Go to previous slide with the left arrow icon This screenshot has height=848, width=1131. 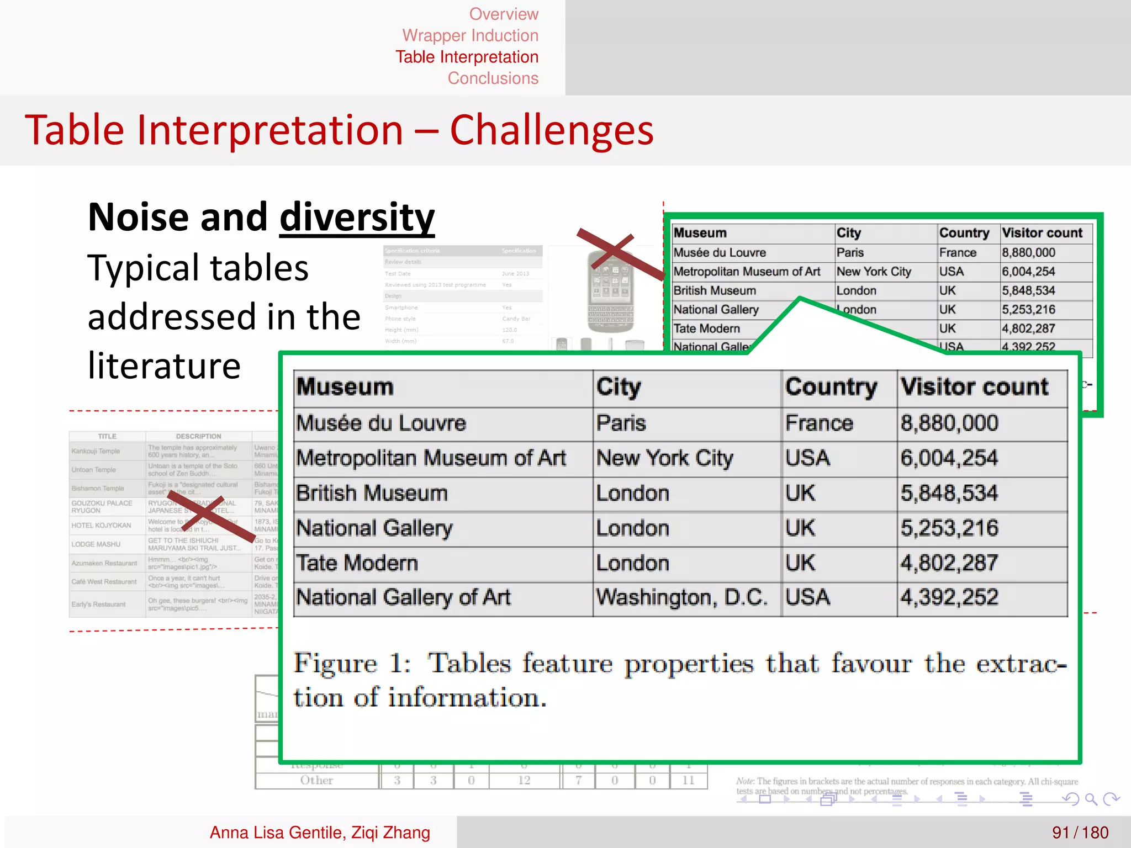pyautogui.click(x=743, y=799)
